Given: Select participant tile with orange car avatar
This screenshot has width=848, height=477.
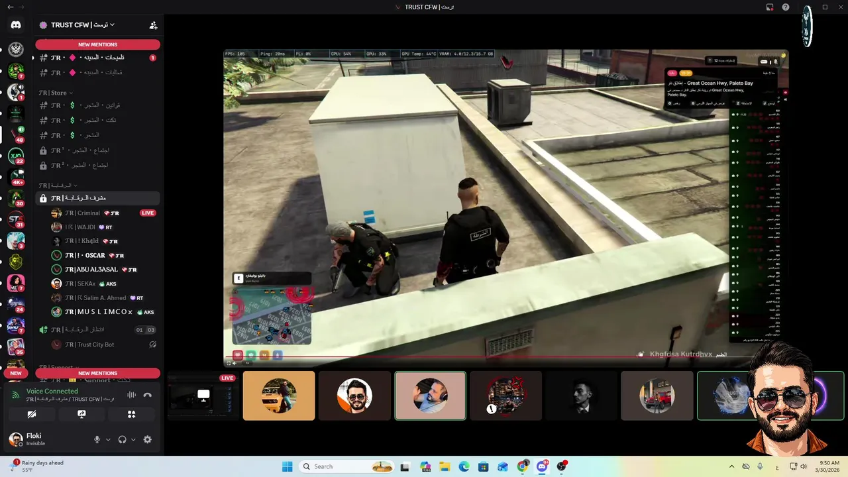Looking at the screenshot, I should click(x=279, y=396).
